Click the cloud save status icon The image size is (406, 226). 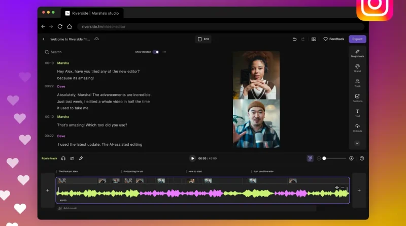(x=96, y=39)
